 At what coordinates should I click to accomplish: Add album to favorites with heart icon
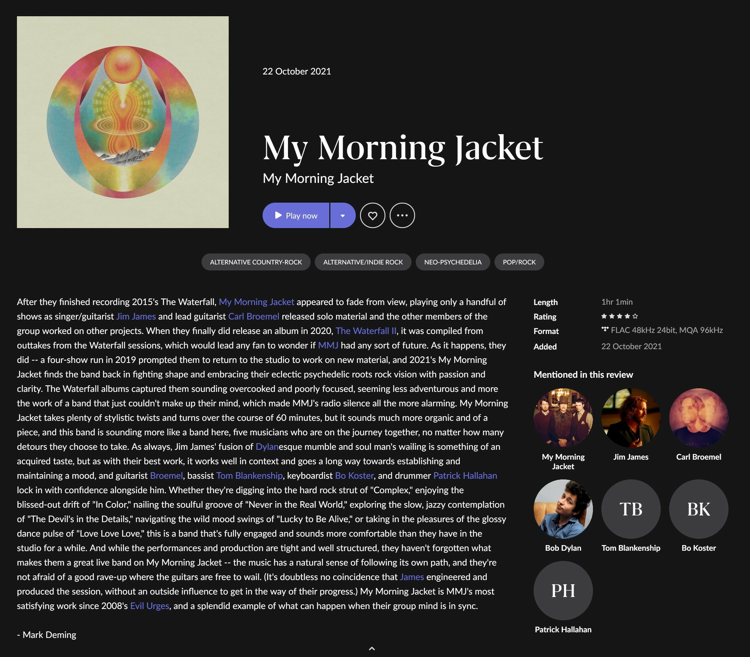click(372, 215)
